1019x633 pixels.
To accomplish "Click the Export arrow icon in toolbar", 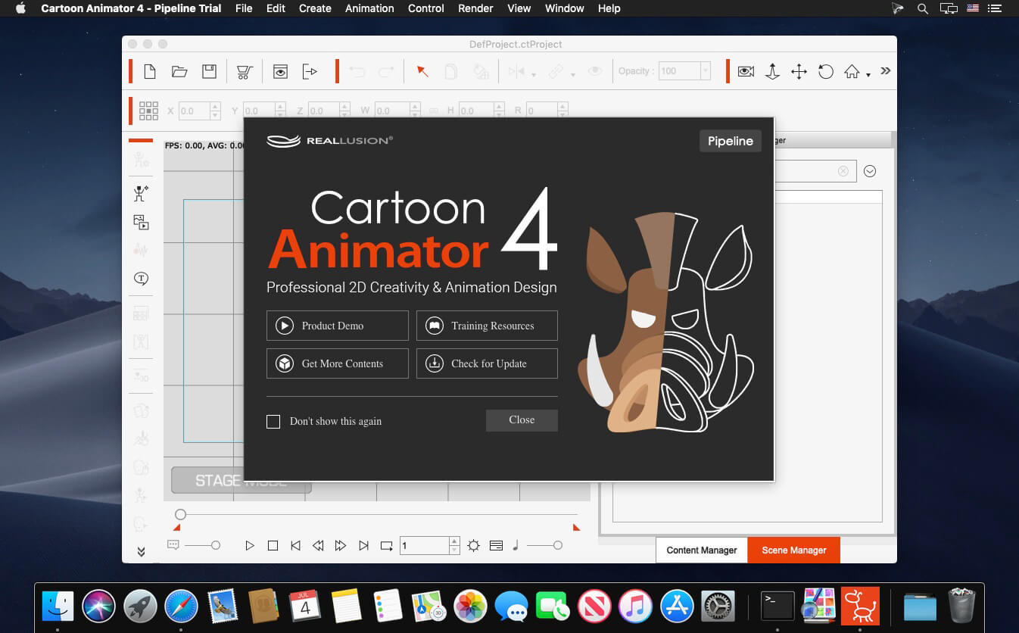I will tap(310, 72).
